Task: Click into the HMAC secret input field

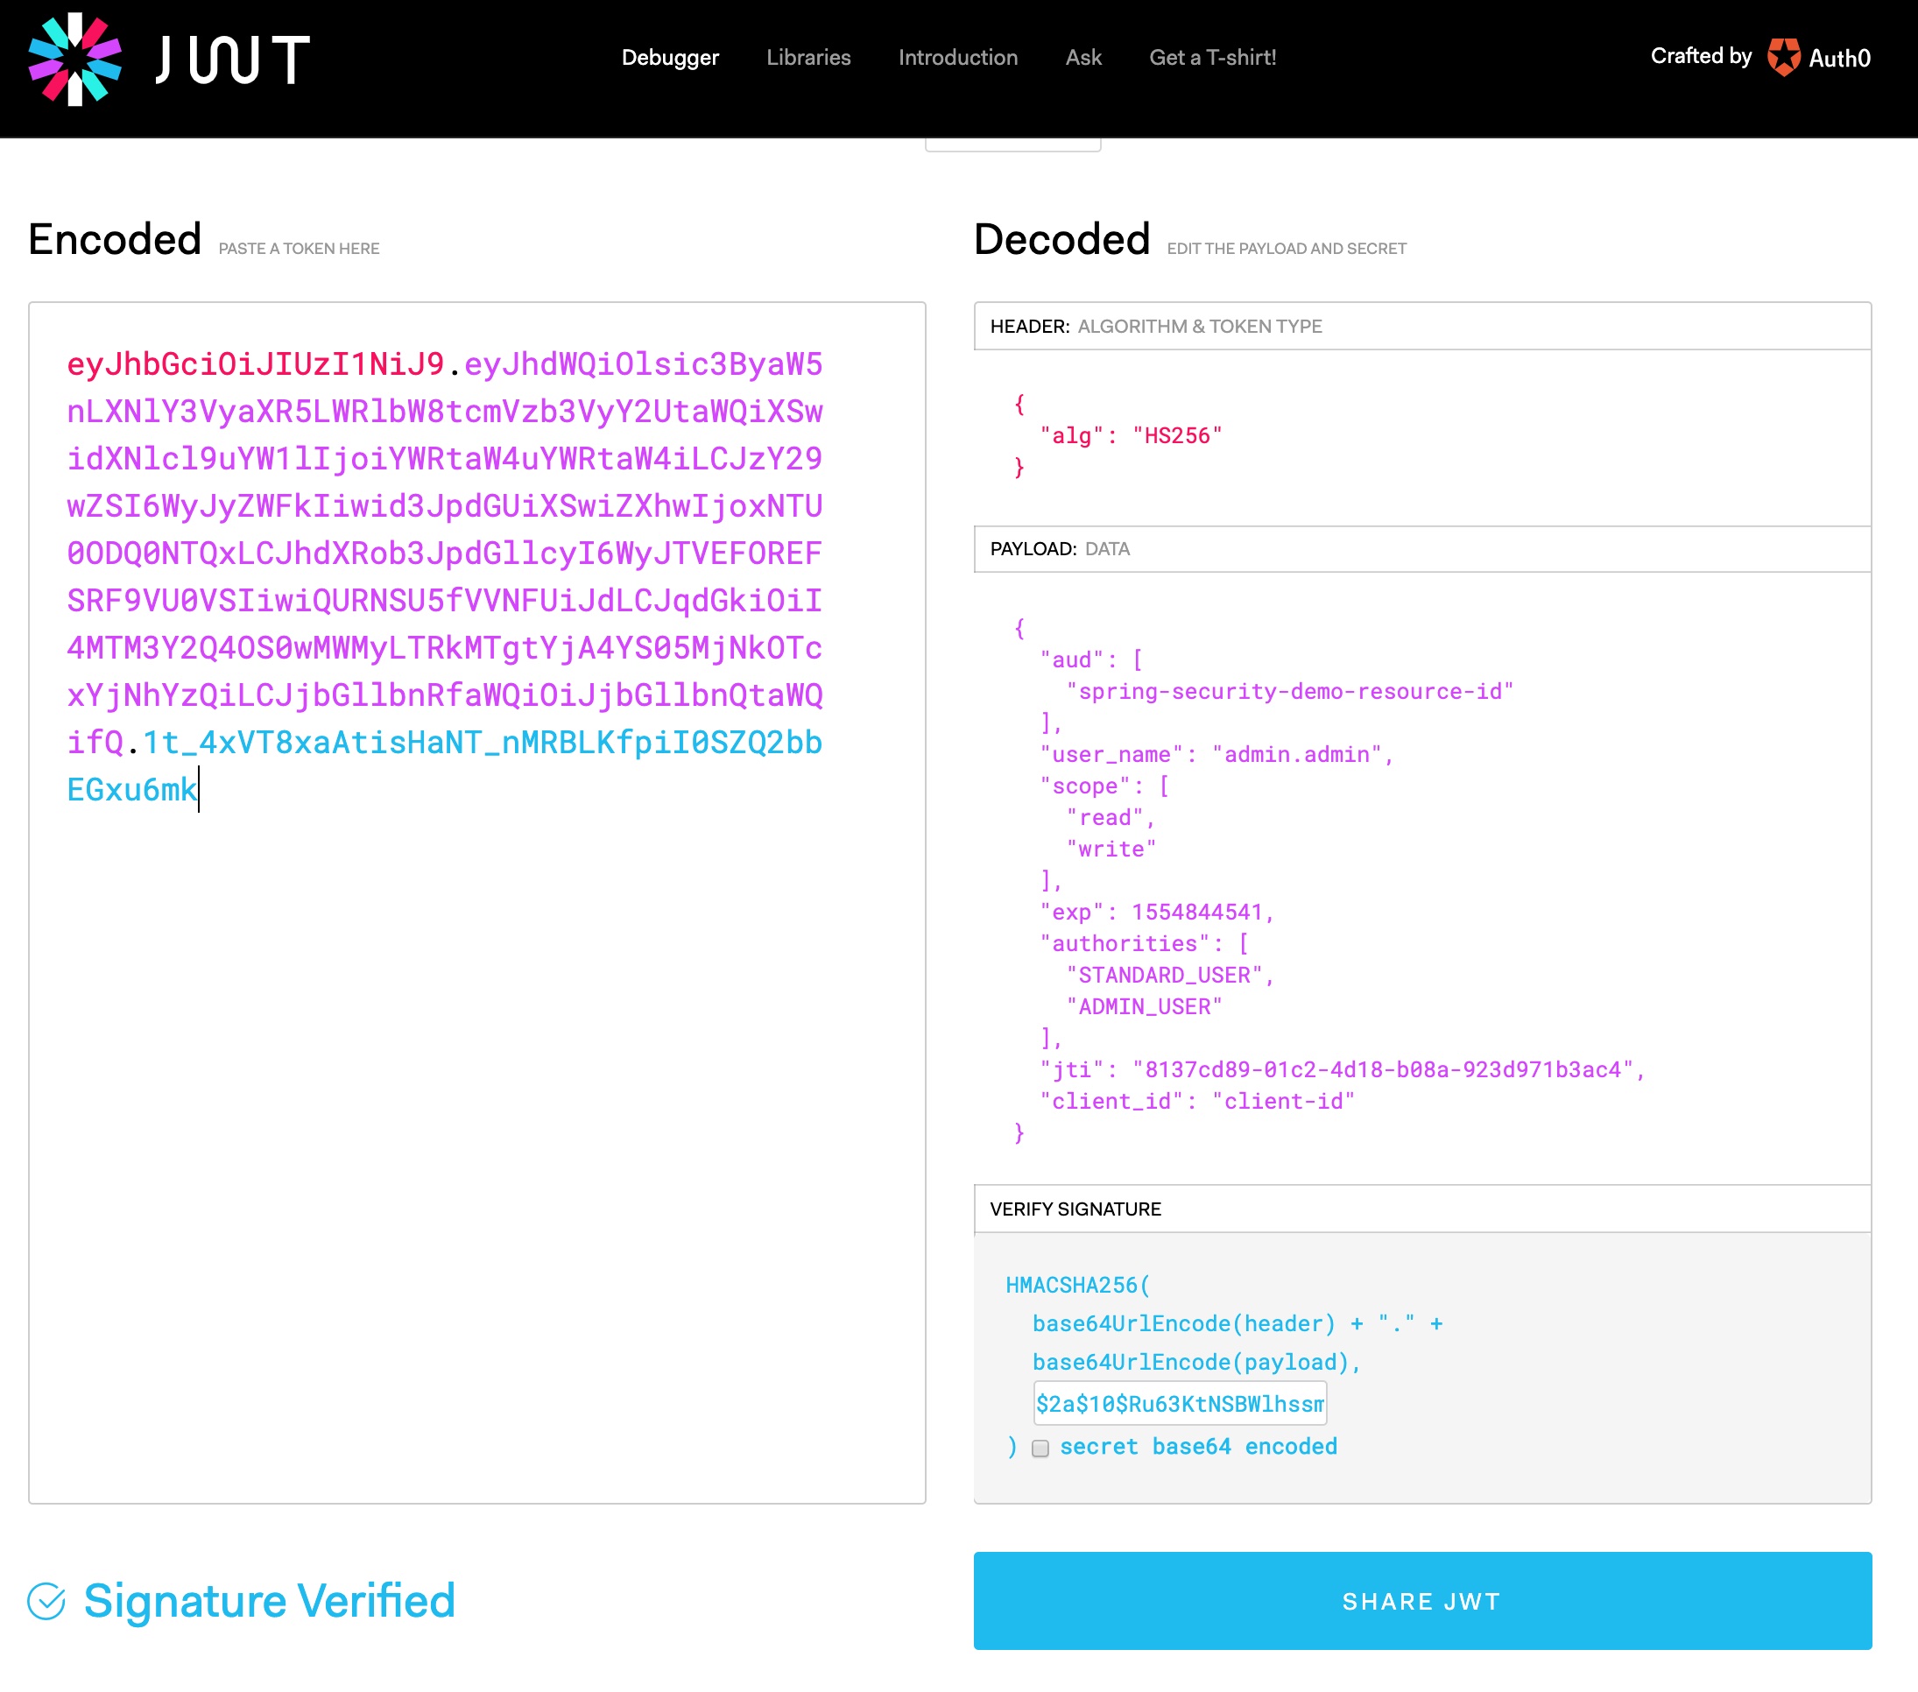Action: 1179,1403
